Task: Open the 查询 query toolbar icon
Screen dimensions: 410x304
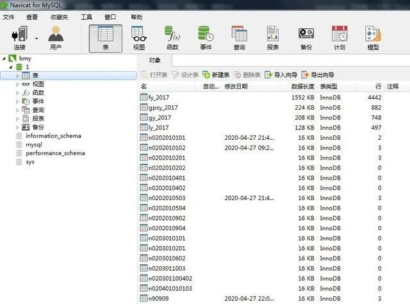Action: tap(239, 38)
